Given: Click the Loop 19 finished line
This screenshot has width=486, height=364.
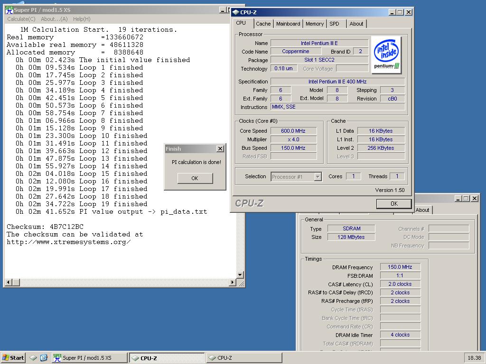Looking at the screenshot, I should [x=81, y=204].
